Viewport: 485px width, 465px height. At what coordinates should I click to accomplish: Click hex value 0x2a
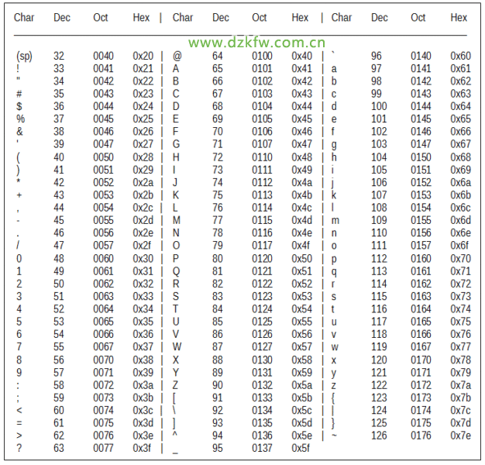pos(143,182)
